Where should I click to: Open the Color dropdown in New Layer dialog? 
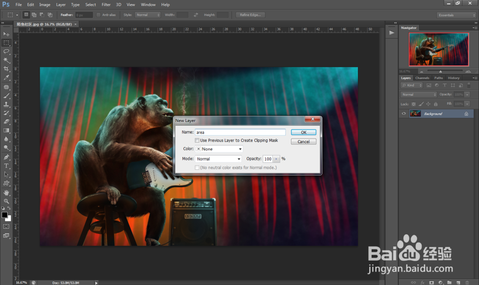[x=219, y=149]
